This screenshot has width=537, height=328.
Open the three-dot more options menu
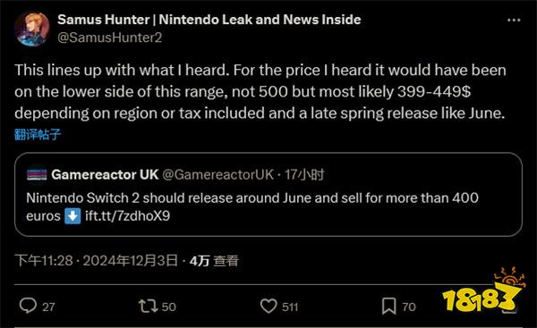point(514,21)
